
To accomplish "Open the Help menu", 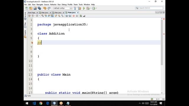I will point(93,5).
